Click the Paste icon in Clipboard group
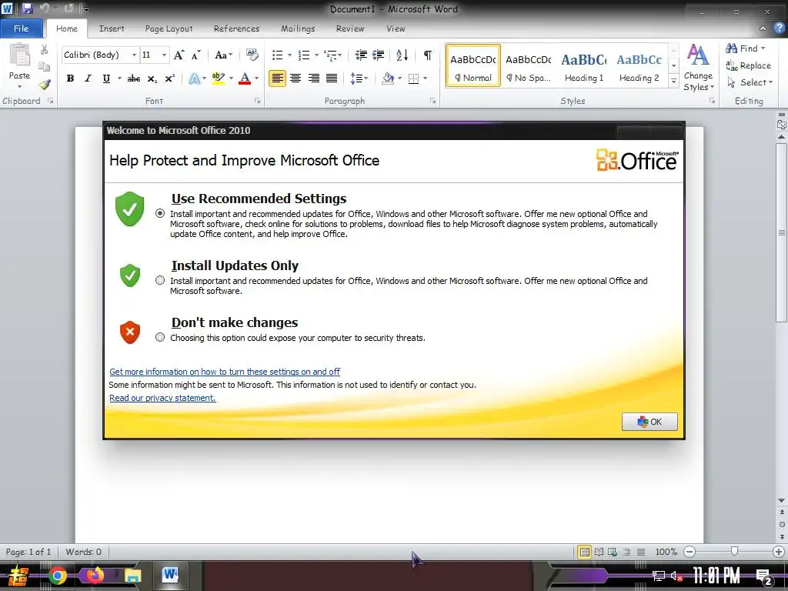Screen dimensions: 788x591 coord(19,55)
